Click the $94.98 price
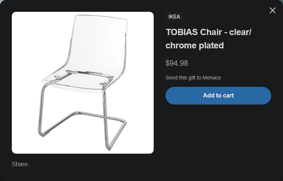Image resolution: width=283 pixels, height=181 pixels. coord(177,63)
